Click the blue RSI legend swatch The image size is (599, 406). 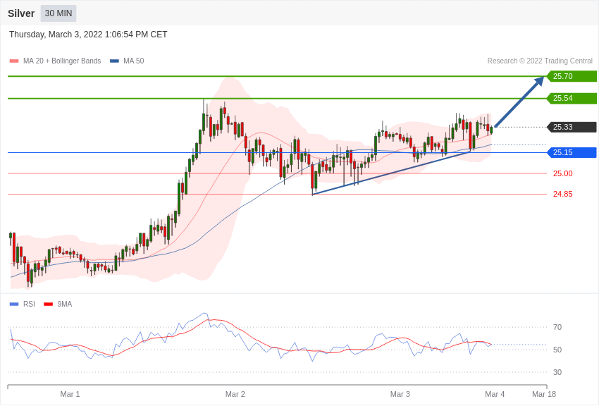(14, 304)
